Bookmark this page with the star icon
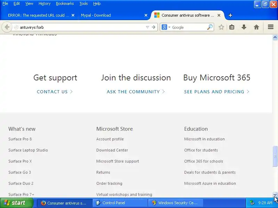The width and height of the screenshot is (278, 208). 221,27
